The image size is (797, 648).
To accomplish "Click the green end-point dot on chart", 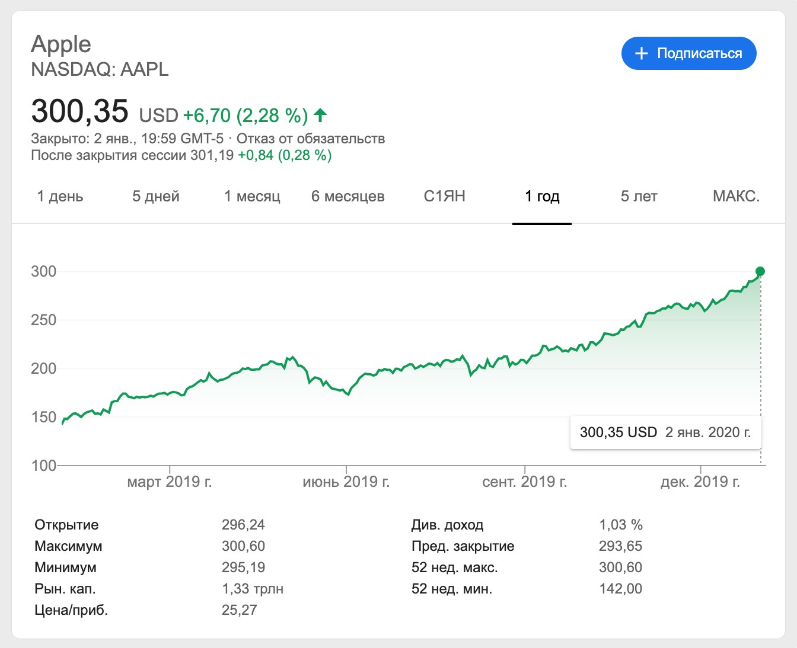I will point(760,271).
